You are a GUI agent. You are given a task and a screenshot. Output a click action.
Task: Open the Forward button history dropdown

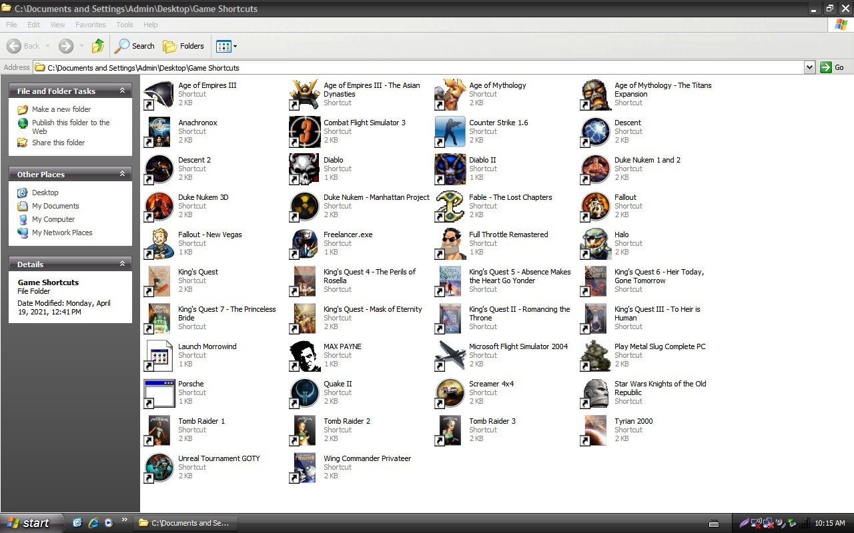click(81, 46)
